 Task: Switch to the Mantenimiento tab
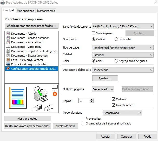[x=46, y=11]
